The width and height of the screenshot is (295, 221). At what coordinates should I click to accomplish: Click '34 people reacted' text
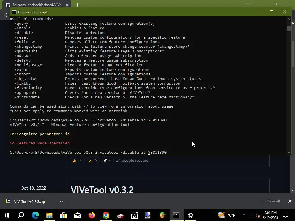(132, 160)
